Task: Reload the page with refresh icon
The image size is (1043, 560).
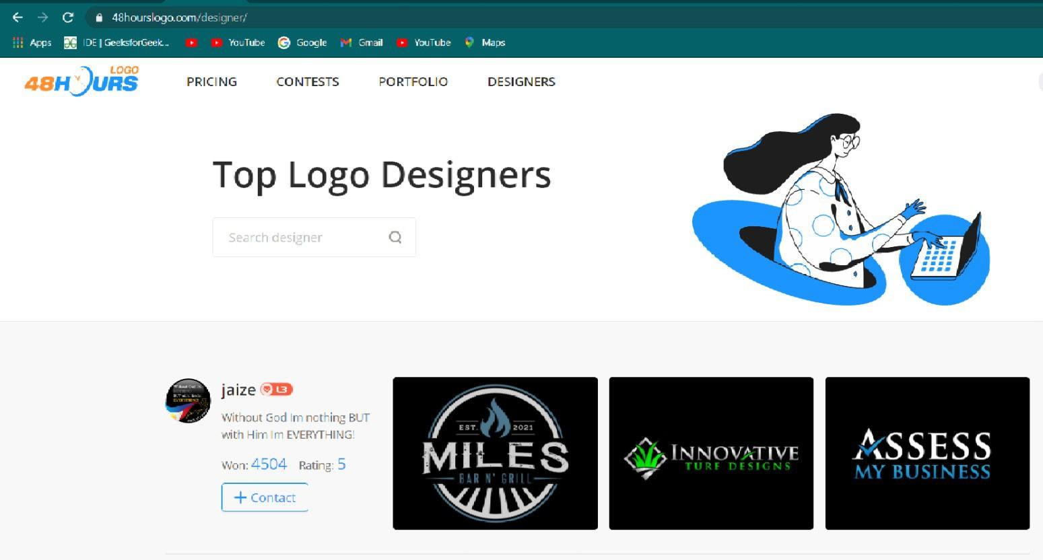Action: (x=67, y=17)
